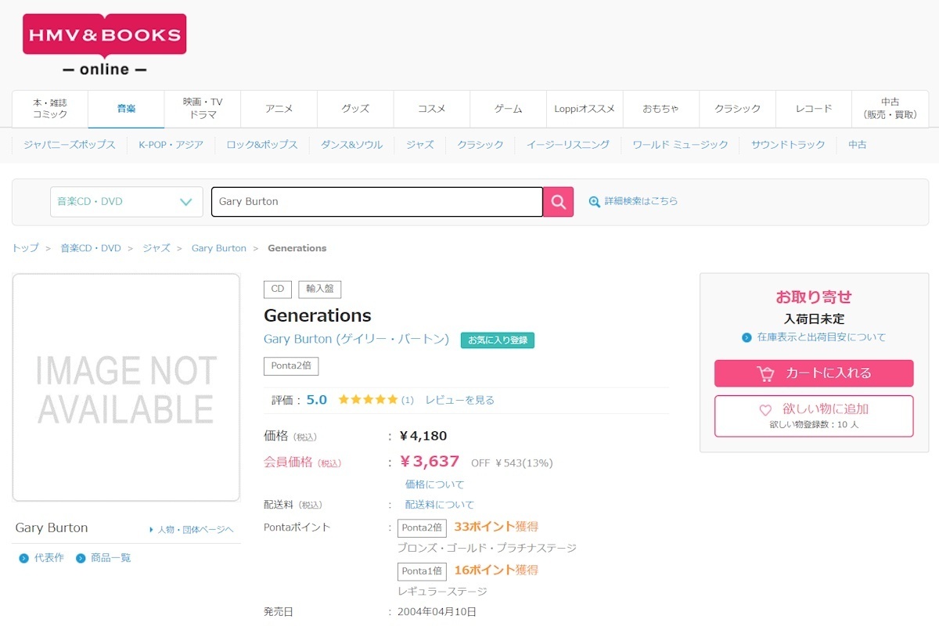Click the circle arrow icon beside 商品一覧

(x=81, y=558)
